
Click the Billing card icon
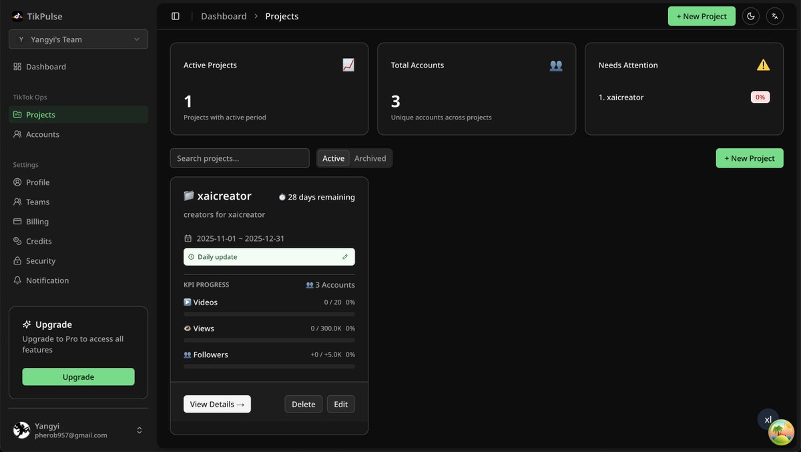tap(17, 222)
